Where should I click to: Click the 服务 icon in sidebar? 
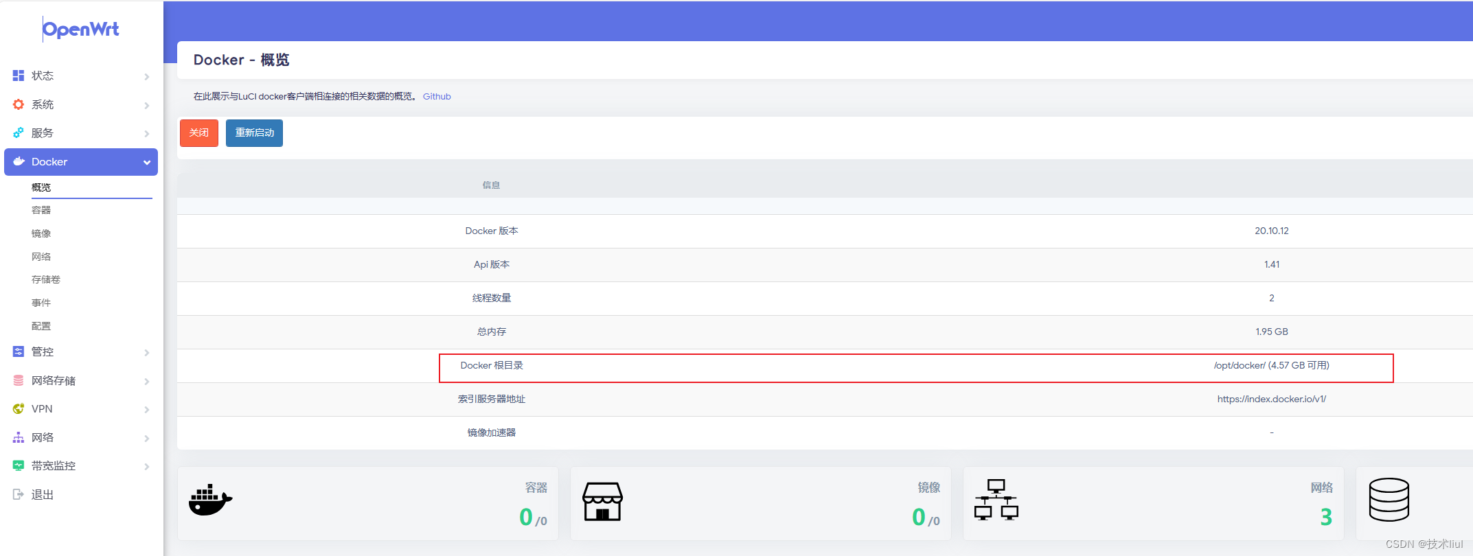(19, 132)
